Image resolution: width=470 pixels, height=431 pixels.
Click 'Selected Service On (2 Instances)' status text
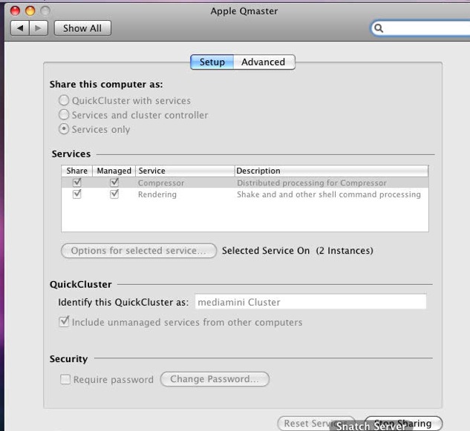click(x=297, y=251)
